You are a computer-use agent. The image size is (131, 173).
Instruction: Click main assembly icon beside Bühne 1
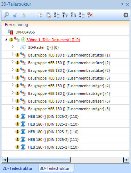point(17,39)
